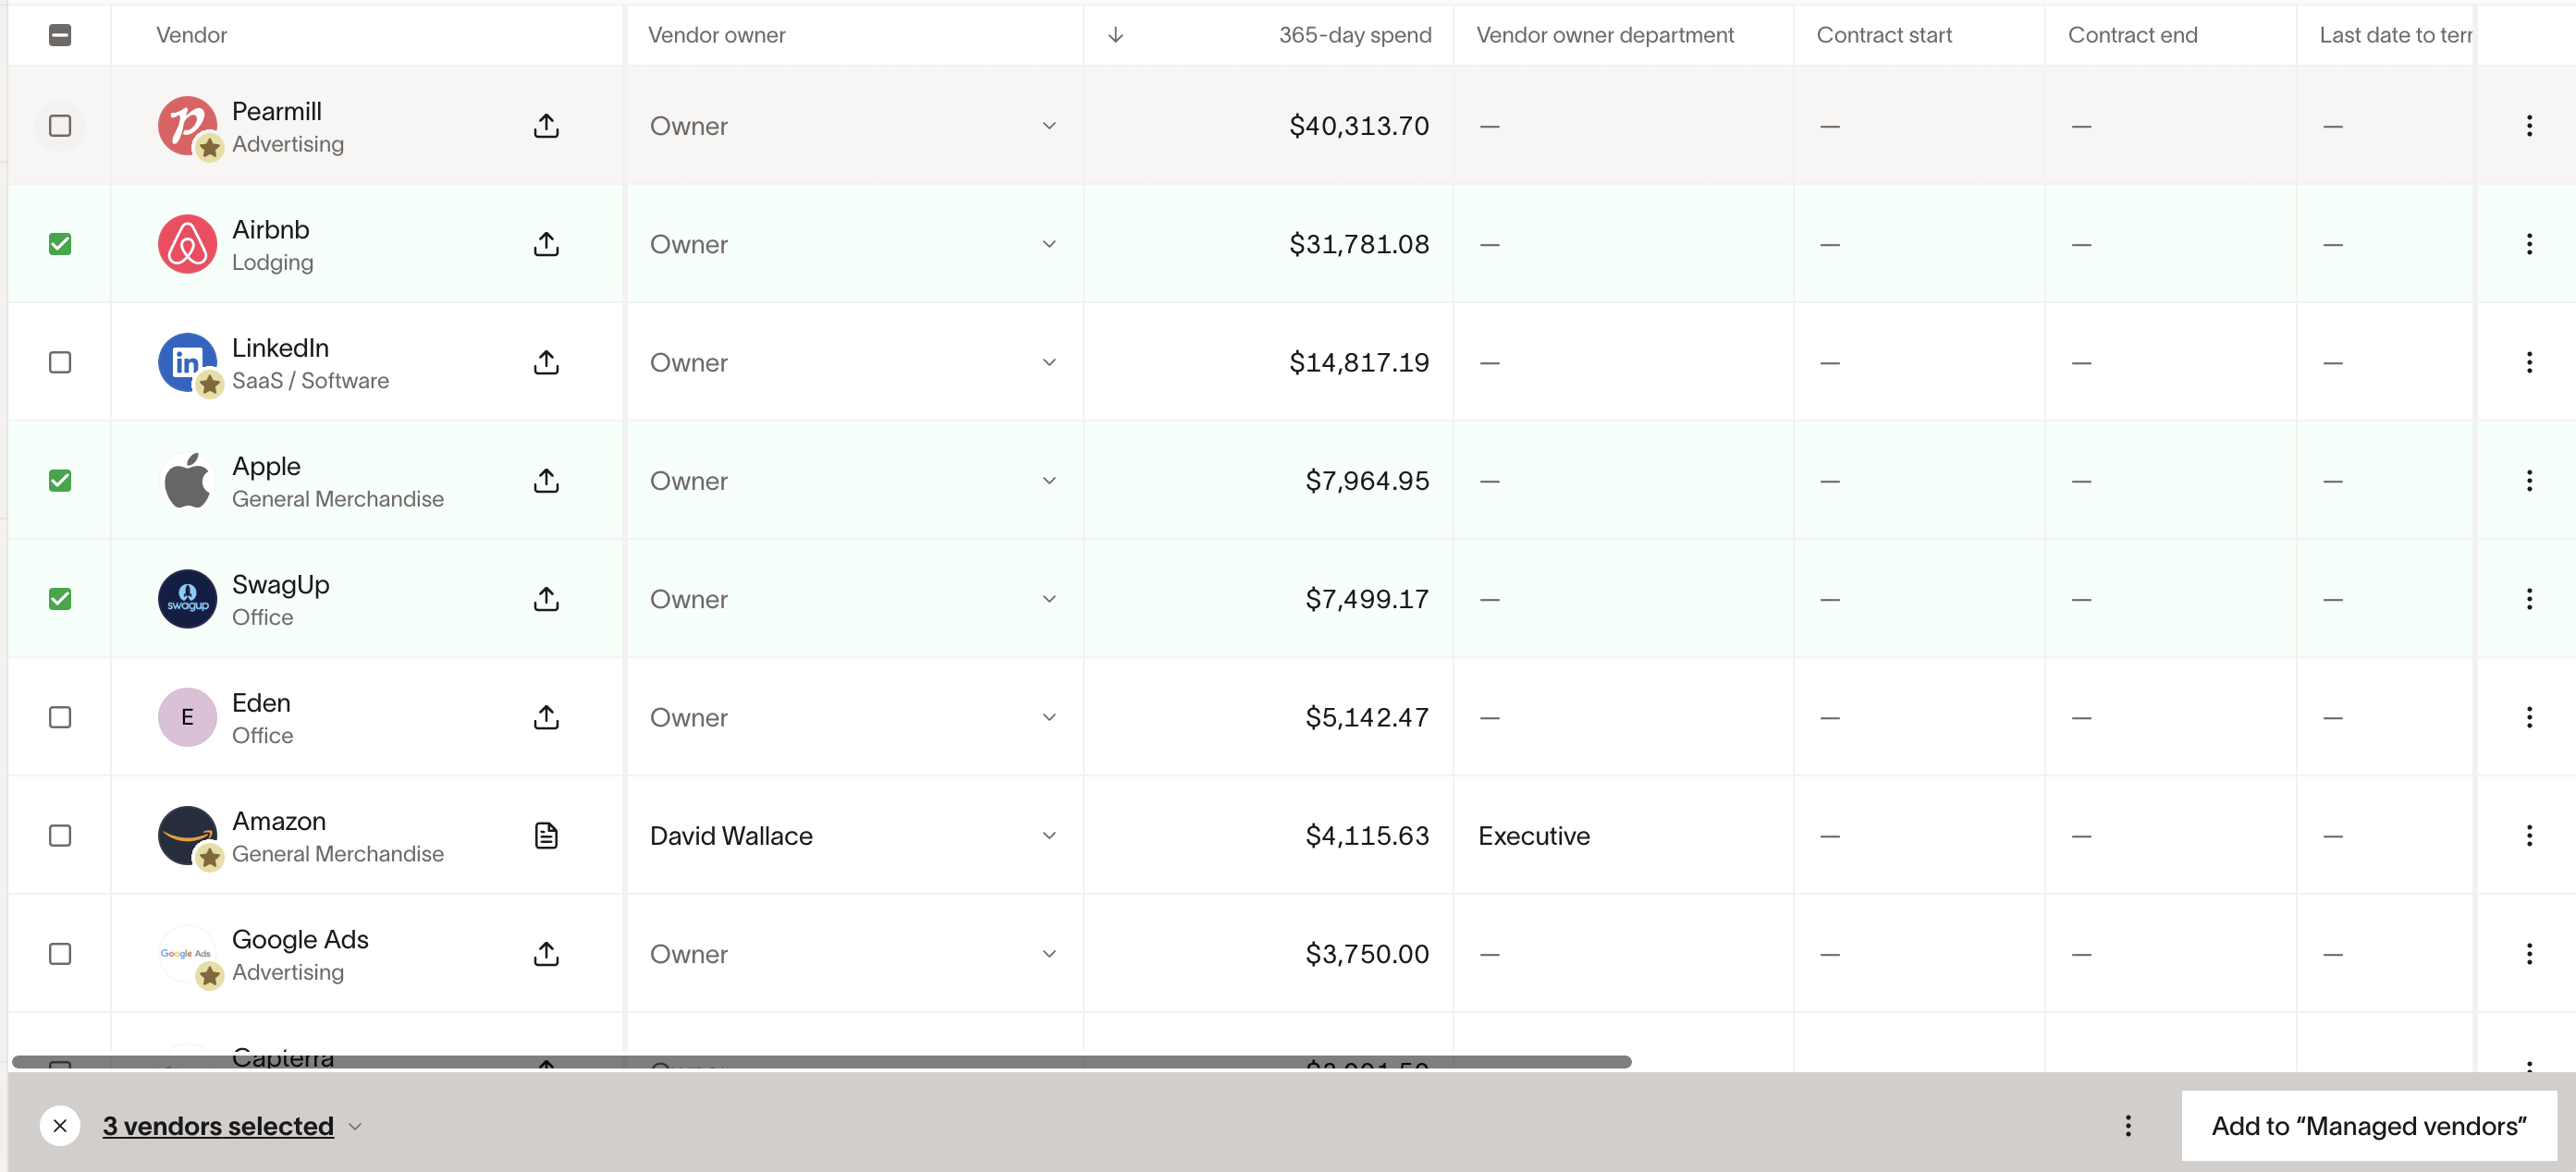Toggle the select-all header checkbox

[60, 35]
